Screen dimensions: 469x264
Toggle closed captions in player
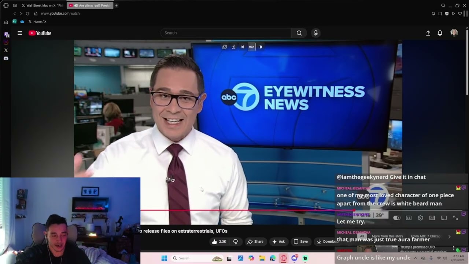pyautogui.click(x=409, y=218)
